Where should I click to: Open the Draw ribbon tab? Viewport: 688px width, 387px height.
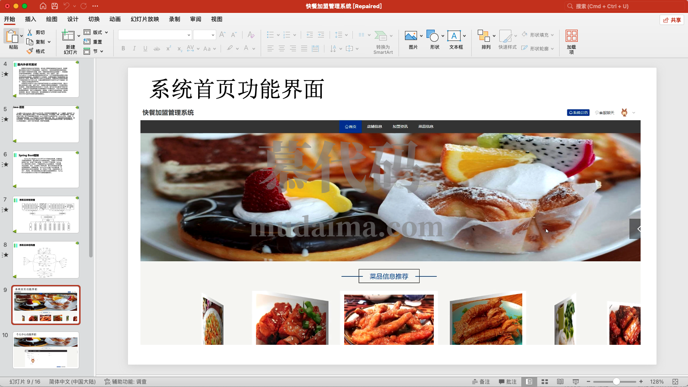[x=52, y=19]
